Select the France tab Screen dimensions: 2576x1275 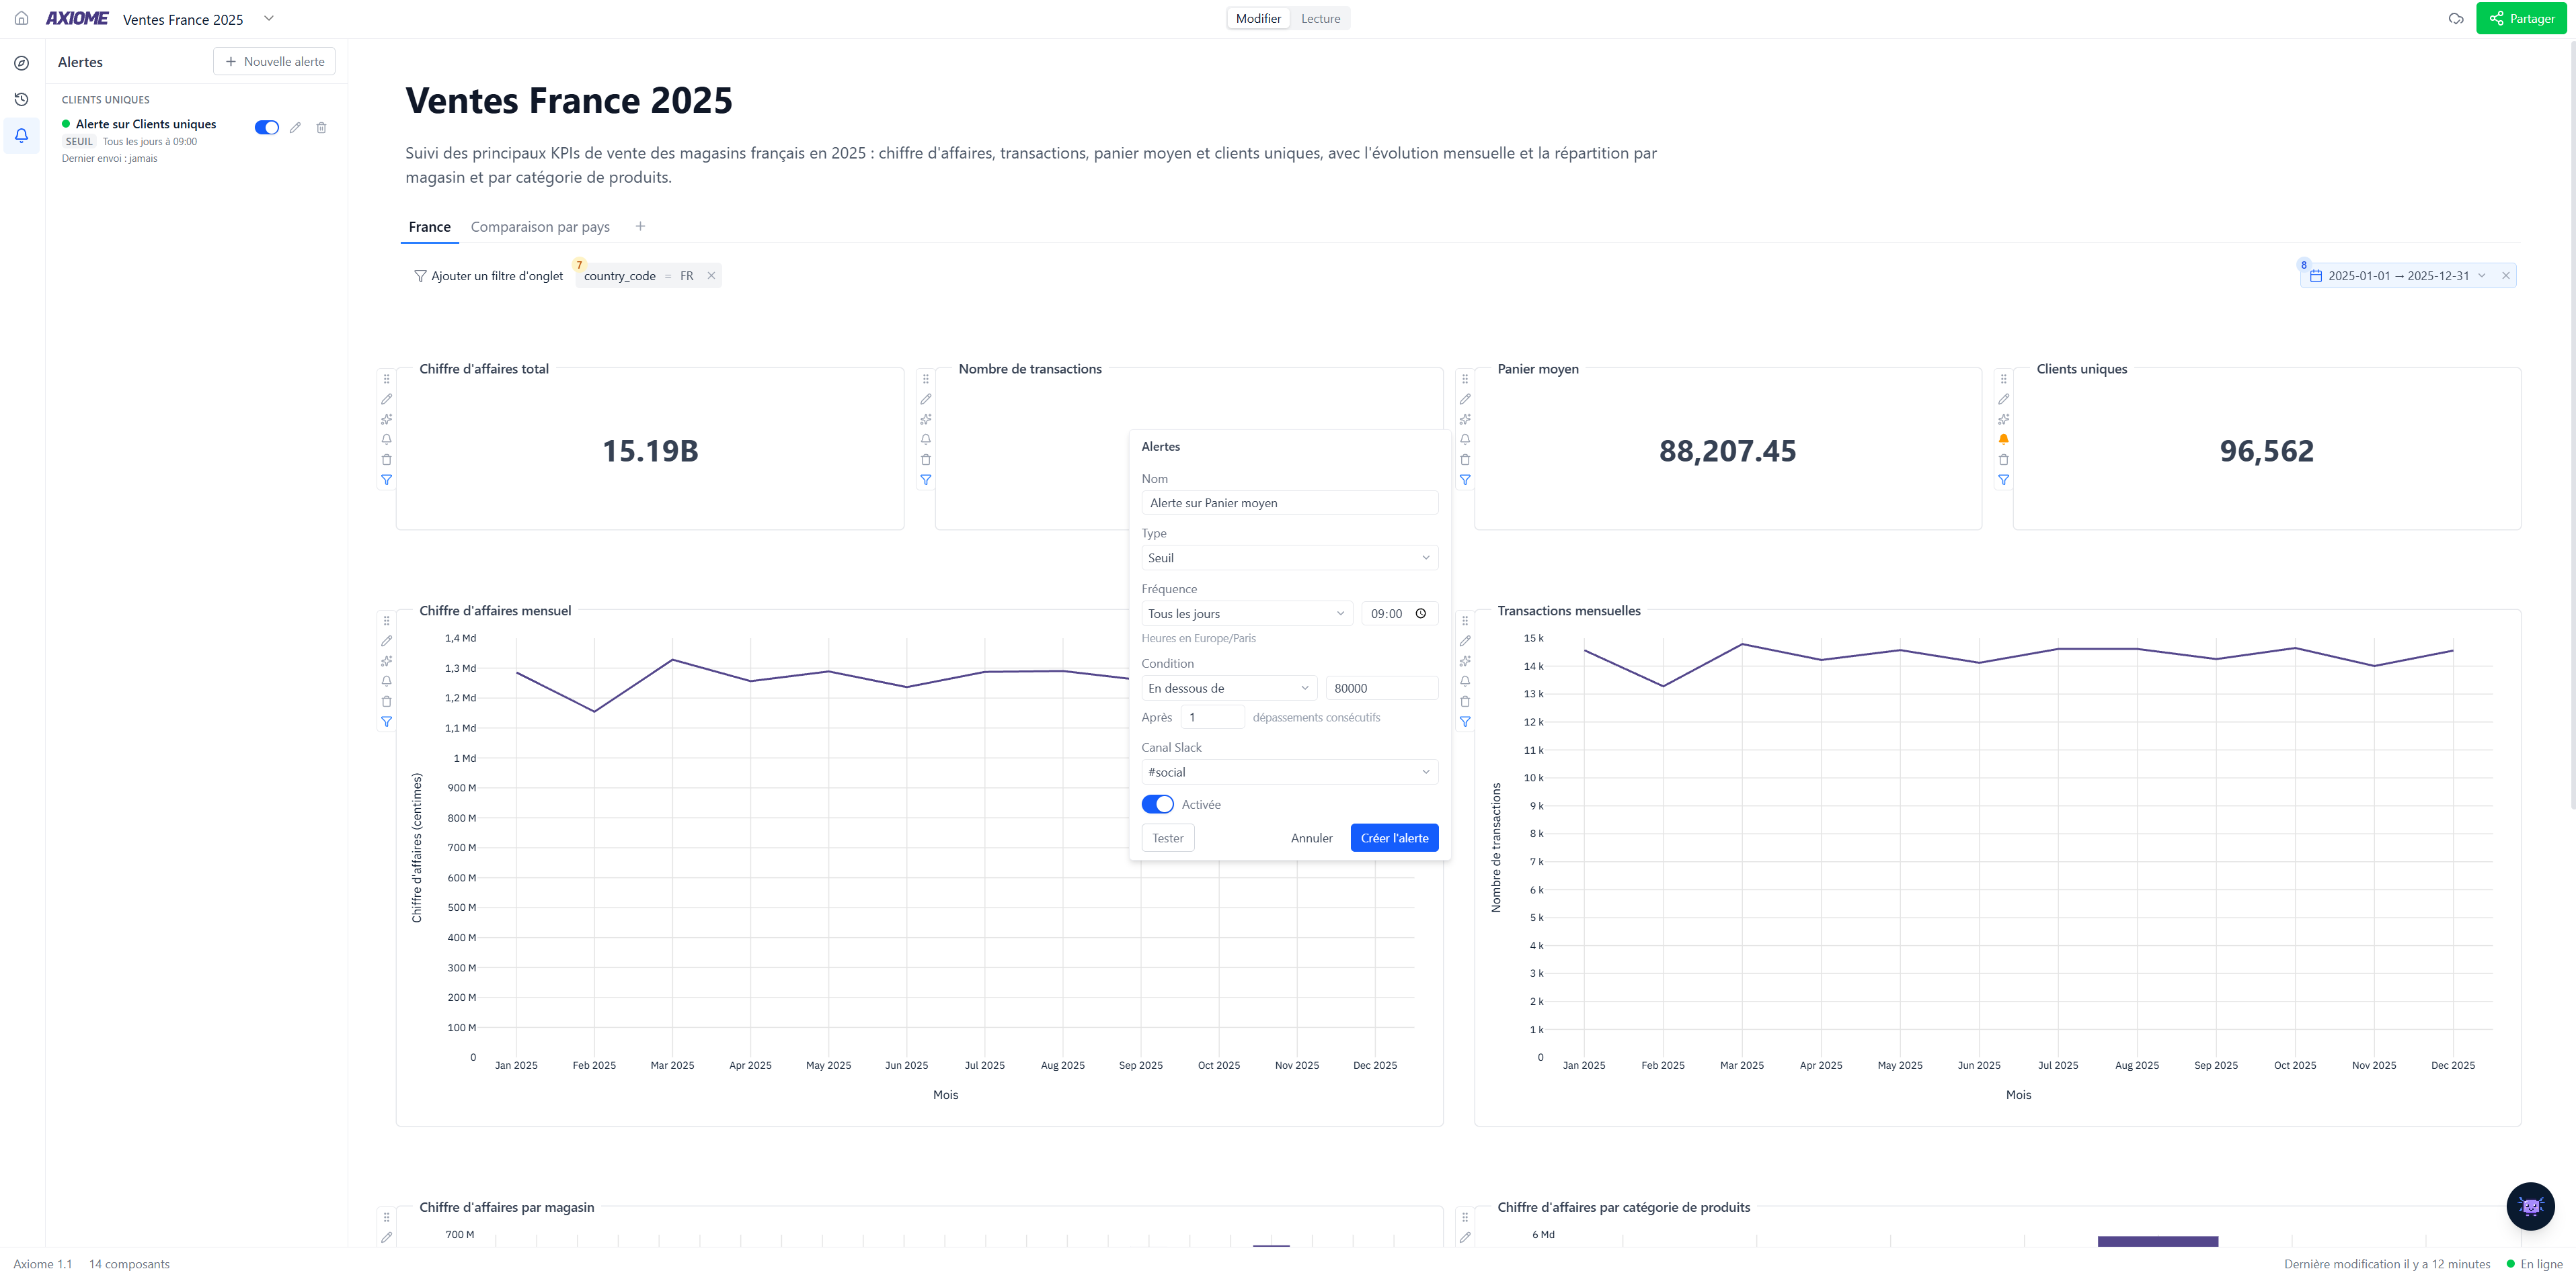tap(429, 227)
